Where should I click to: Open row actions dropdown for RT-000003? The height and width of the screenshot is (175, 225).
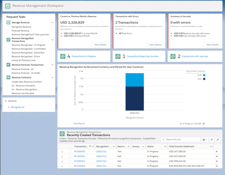click(217, 166)
